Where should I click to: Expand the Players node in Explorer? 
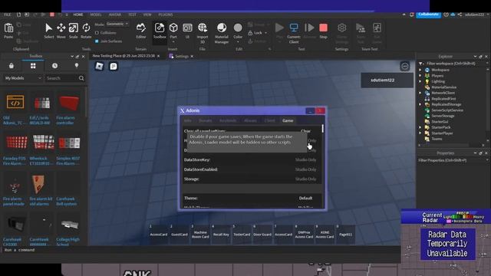coord(420,75)
